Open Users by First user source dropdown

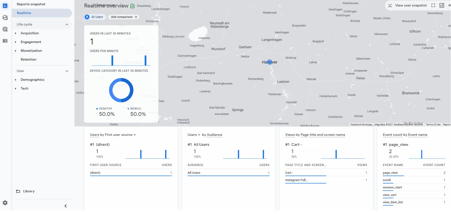(135, 135)
